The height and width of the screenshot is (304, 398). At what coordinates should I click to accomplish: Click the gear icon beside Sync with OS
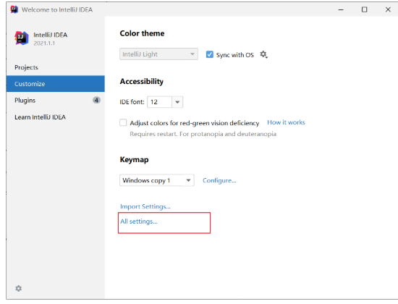263,54
